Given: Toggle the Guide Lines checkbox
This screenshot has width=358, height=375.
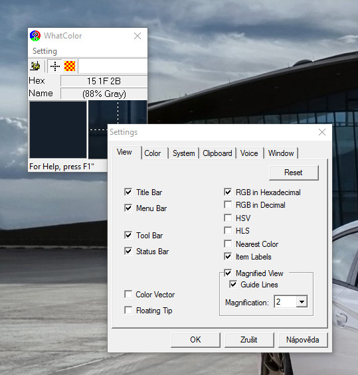Looking at the screenshot, I should [x=233, y=284].
